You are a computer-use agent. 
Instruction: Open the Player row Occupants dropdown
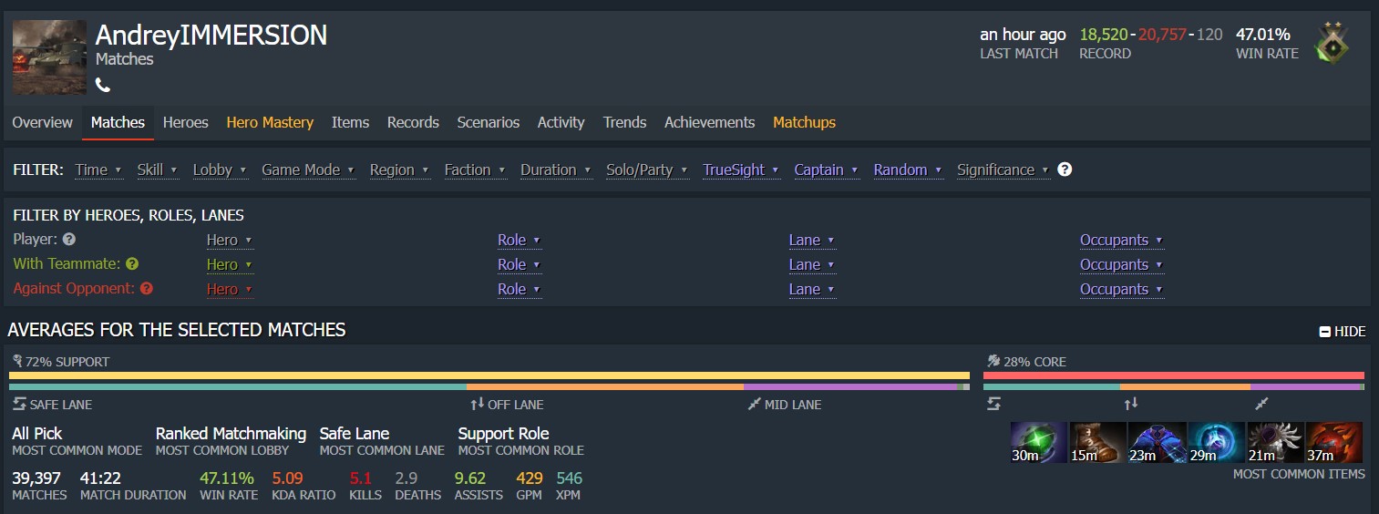point(1122,240)
